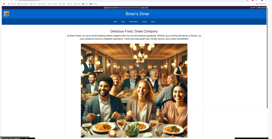Click the browser address bar URL
The image size is (272, 139).
[x=29, y=0]
